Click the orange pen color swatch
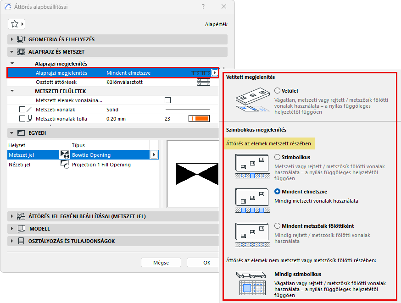Screen dimensions: 401x303 tap(199, 119)
